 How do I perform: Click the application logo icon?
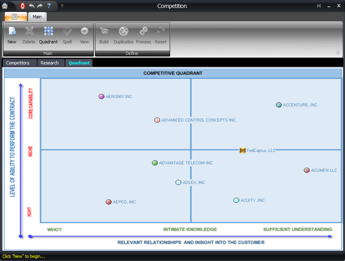(5, 6)
